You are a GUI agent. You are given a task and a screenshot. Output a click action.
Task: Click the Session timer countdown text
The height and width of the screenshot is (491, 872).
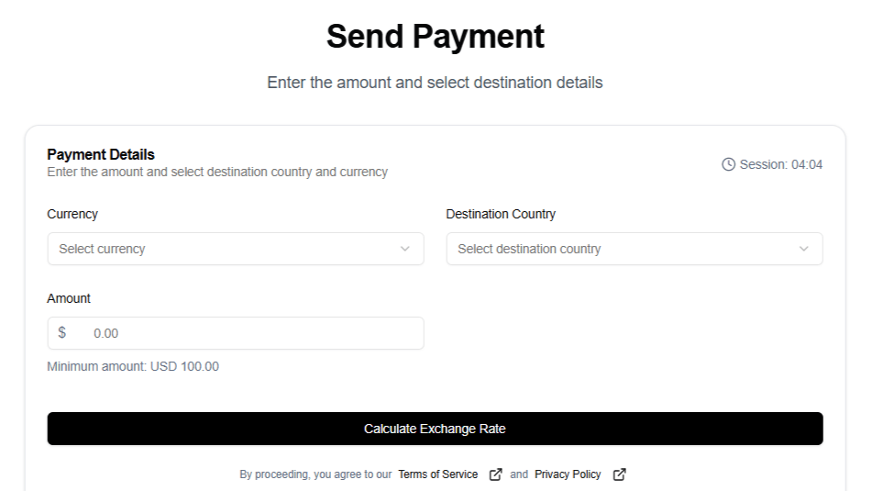[781, 164]
